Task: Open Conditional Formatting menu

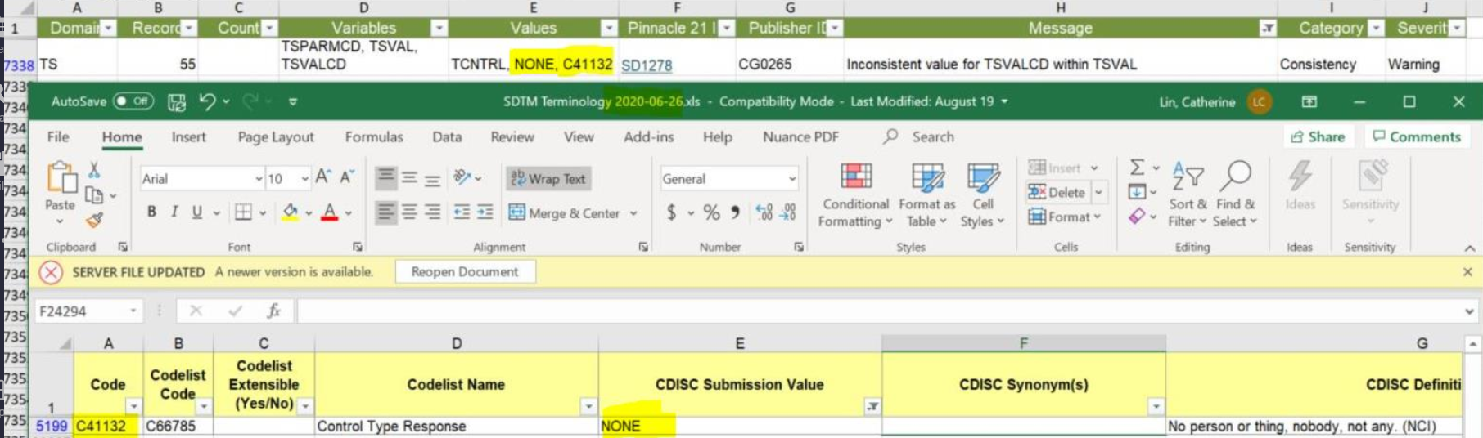Action: 856,196
